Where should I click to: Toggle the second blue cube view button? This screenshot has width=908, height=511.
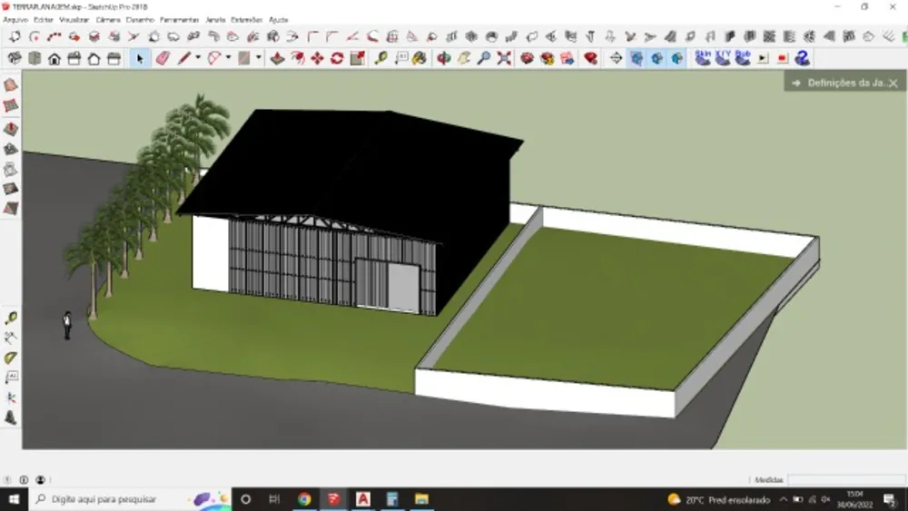(x=656, y=58)
